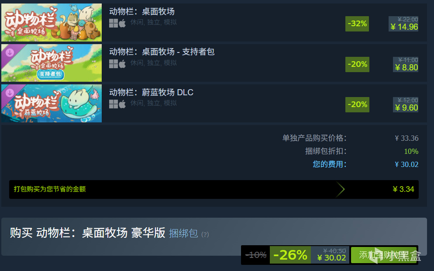Click Apple icon on 支持者包 row

coord(122,64)
